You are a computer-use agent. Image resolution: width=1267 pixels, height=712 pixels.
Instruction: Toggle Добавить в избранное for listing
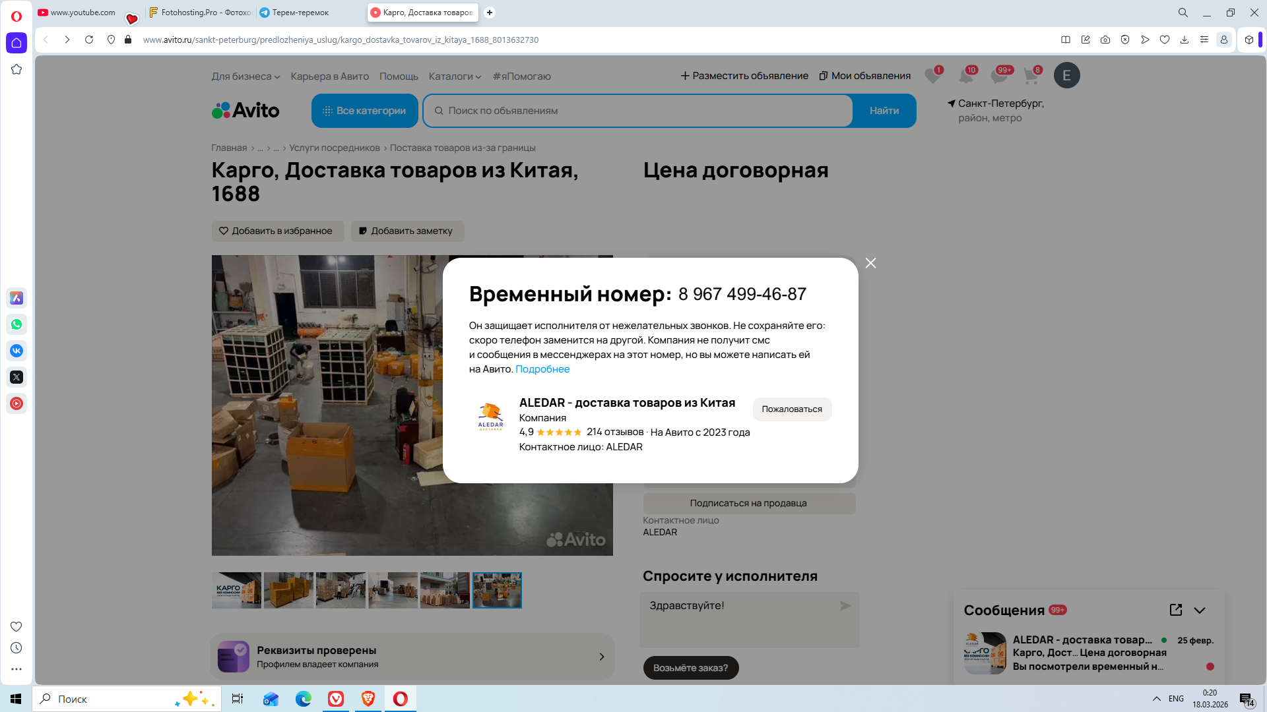(x=277, y=231)
